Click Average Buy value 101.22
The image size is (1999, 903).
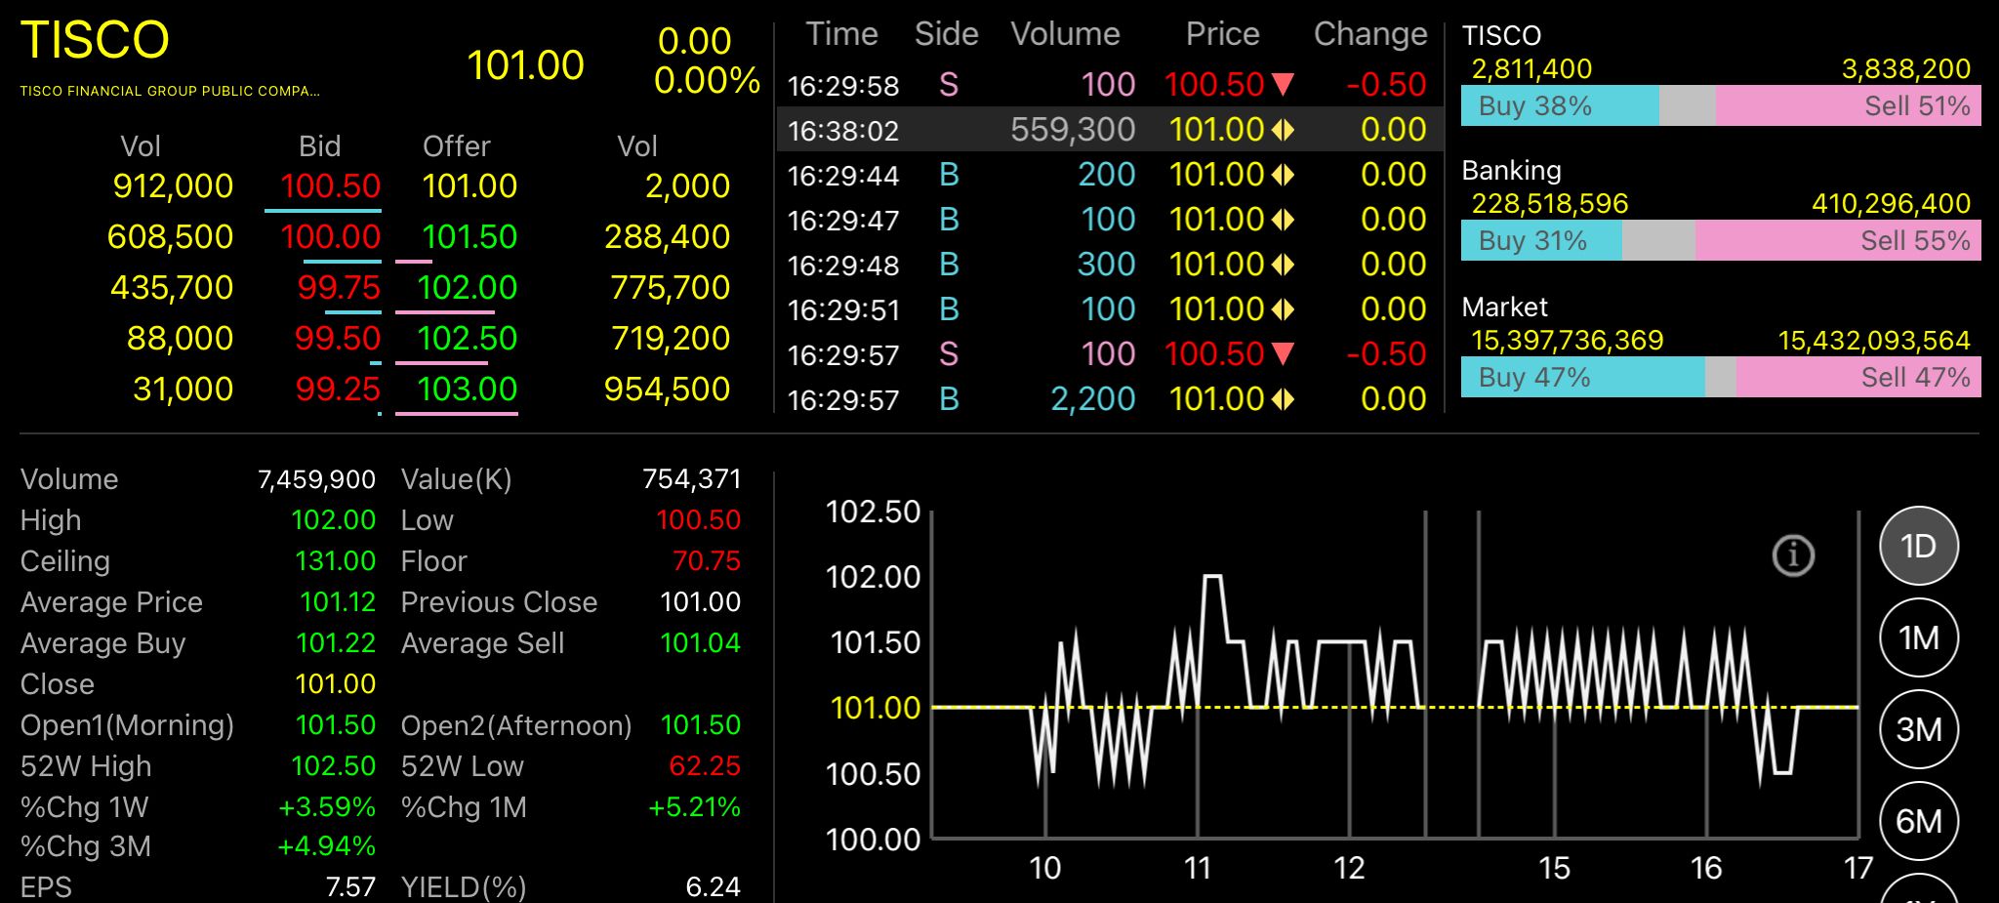click(335, 643)
